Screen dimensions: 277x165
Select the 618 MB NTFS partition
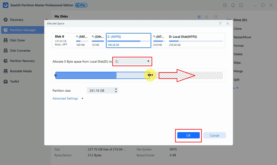pos(159,40)
